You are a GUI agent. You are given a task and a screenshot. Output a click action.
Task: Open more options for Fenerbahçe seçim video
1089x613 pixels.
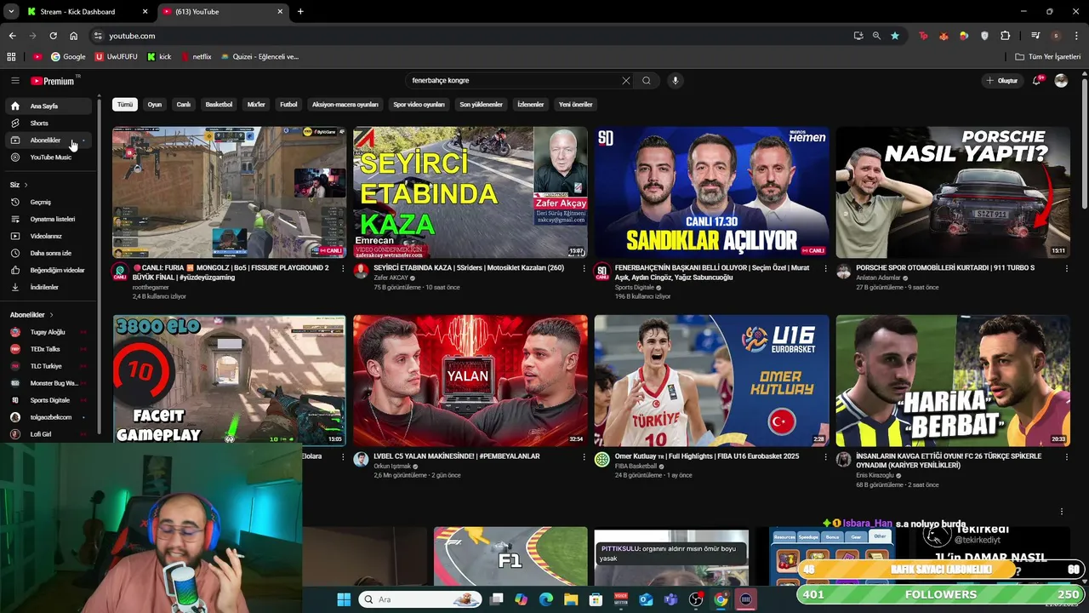pos(825,268)
